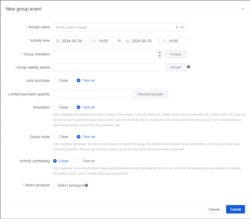The image size is (250, 219).
Task: Click the Minute unit label
Action: (176, 67)
